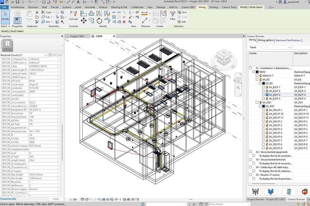Click the Print icon in quick access toolbar
The image size is (310, 206).
[x=44, y=2]
